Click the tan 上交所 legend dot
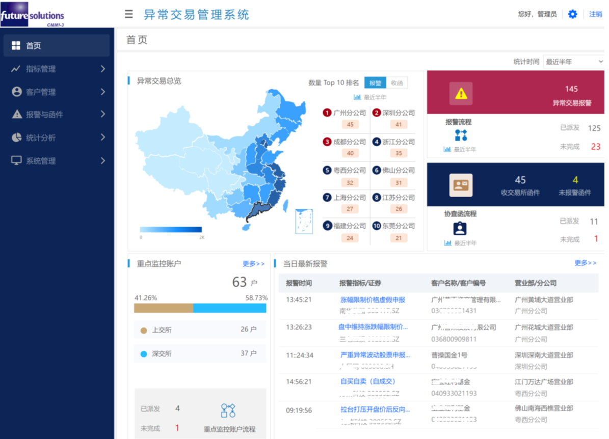 (144, 331)
